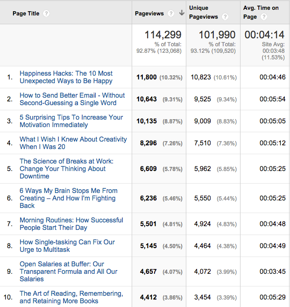Open the Open Salaries at Buffer link

click(68, 271)
